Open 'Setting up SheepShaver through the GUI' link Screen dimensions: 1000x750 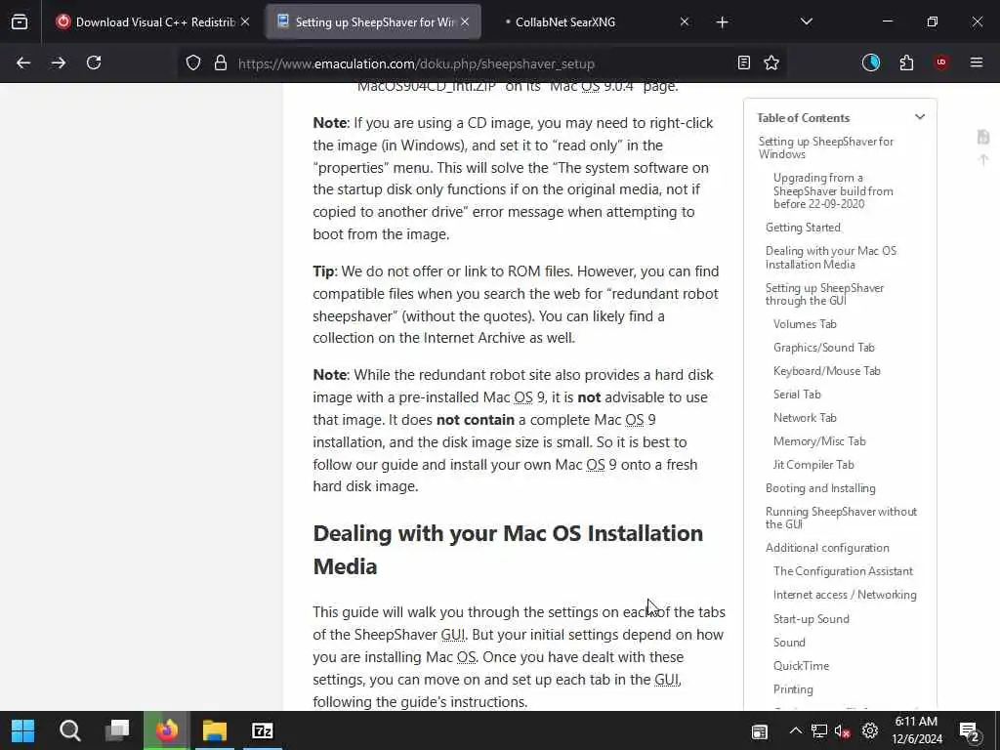pos(824,294)
